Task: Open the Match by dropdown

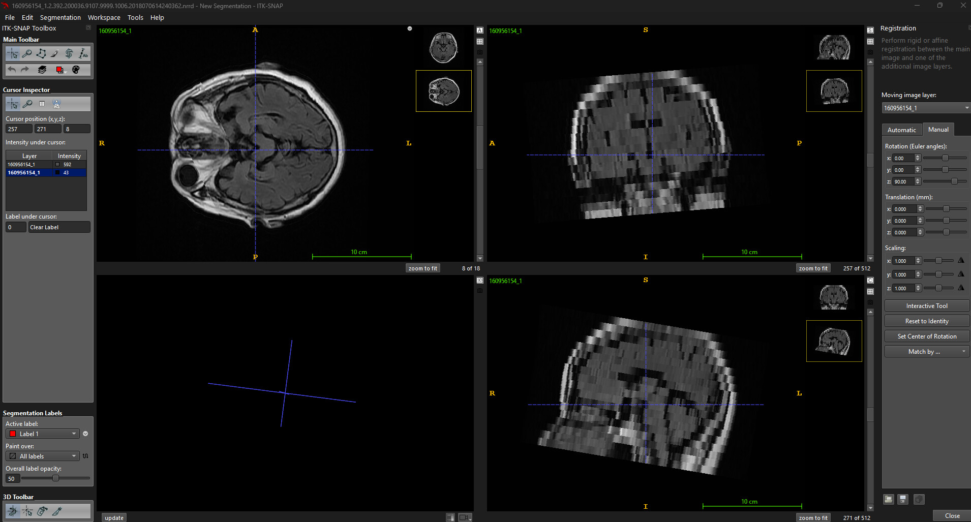Action: (926, 352)
